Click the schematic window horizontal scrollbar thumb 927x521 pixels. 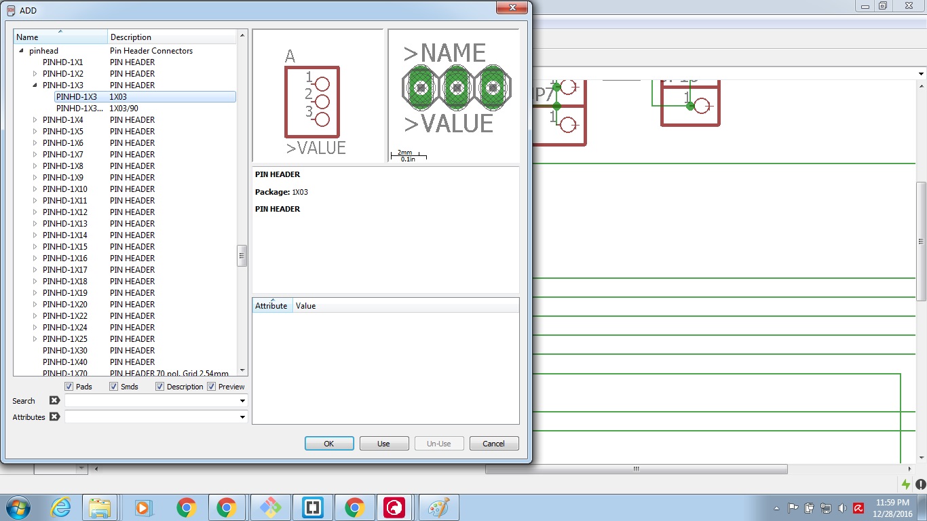pyautogui.click(x=636, y=469)
